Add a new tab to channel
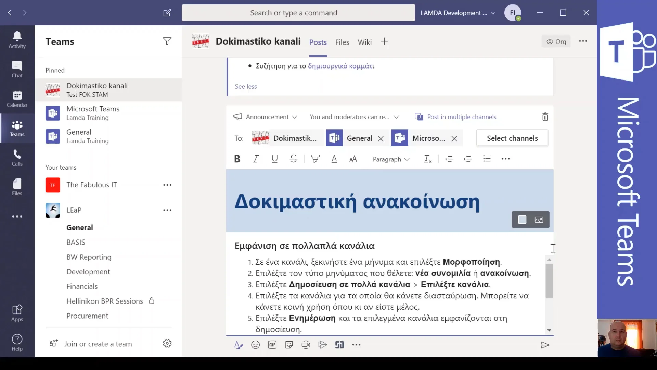 pos(384,42)
